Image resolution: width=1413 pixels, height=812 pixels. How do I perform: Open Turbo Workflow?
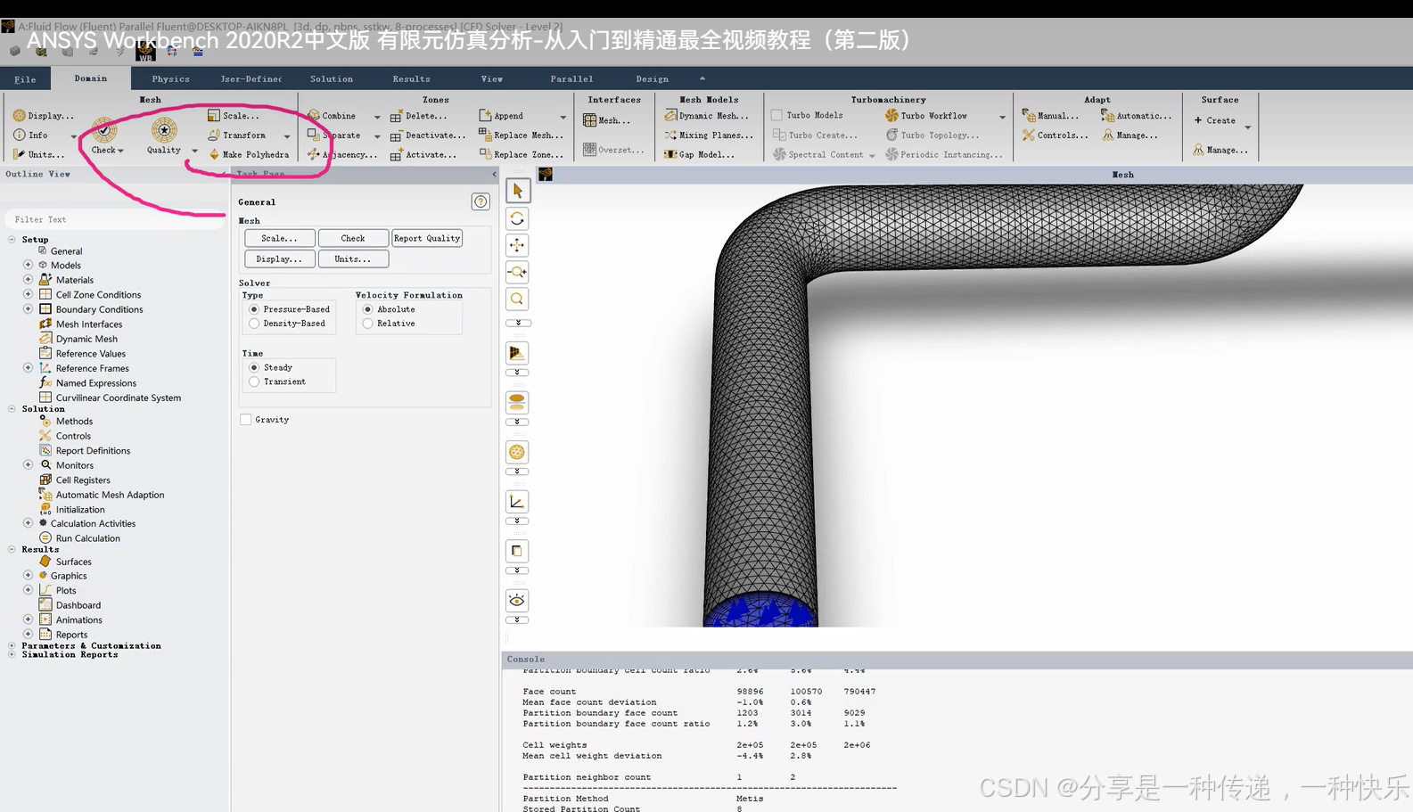click(x=926, y=115)
